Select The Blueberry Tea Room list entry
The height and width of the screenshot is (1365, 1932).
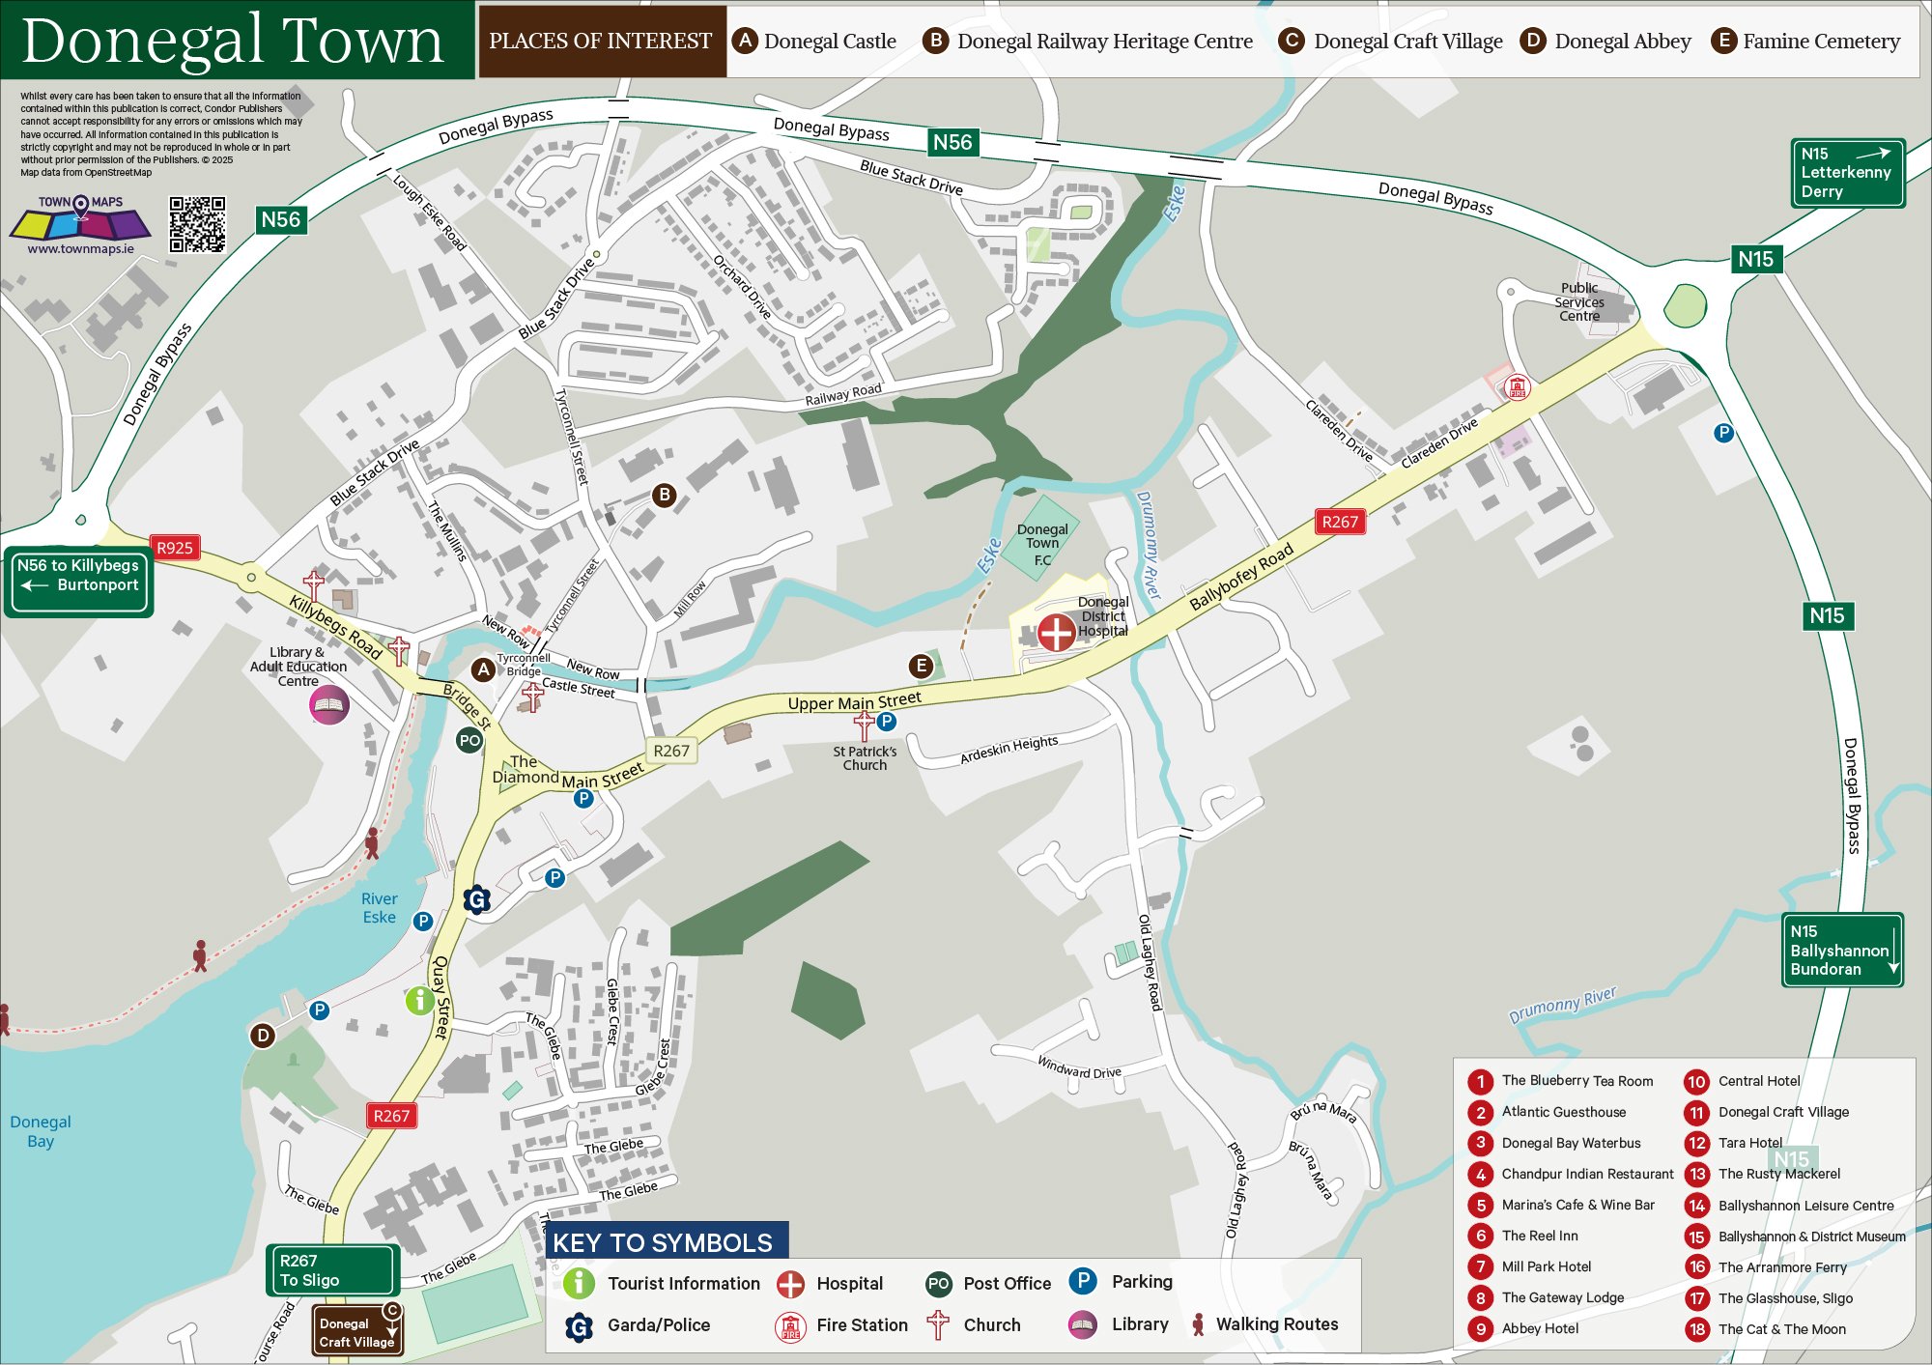[1577, 1081]
